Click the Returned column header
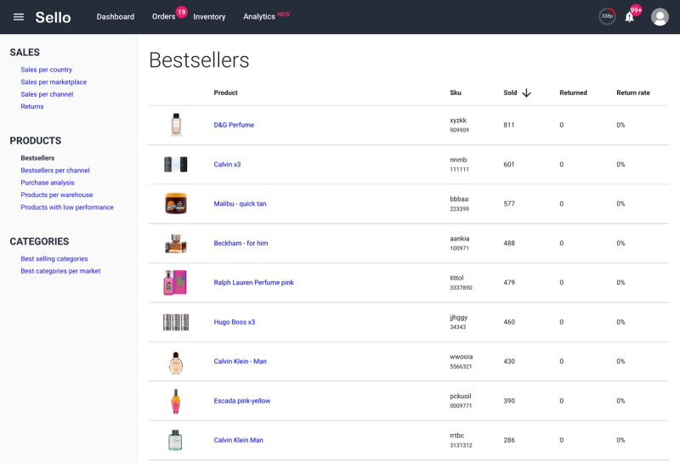 [x=573, y=93]
